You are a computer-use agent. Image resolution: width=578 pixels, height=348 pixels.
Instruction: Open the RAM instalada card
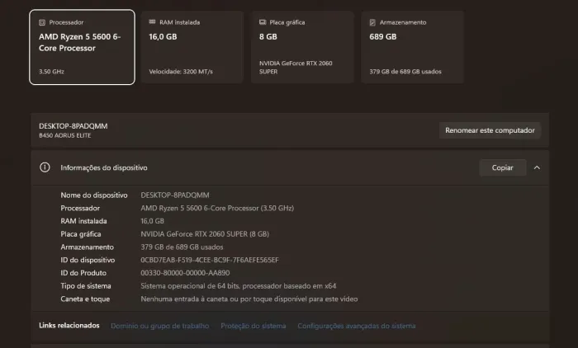tap(192, 47)
